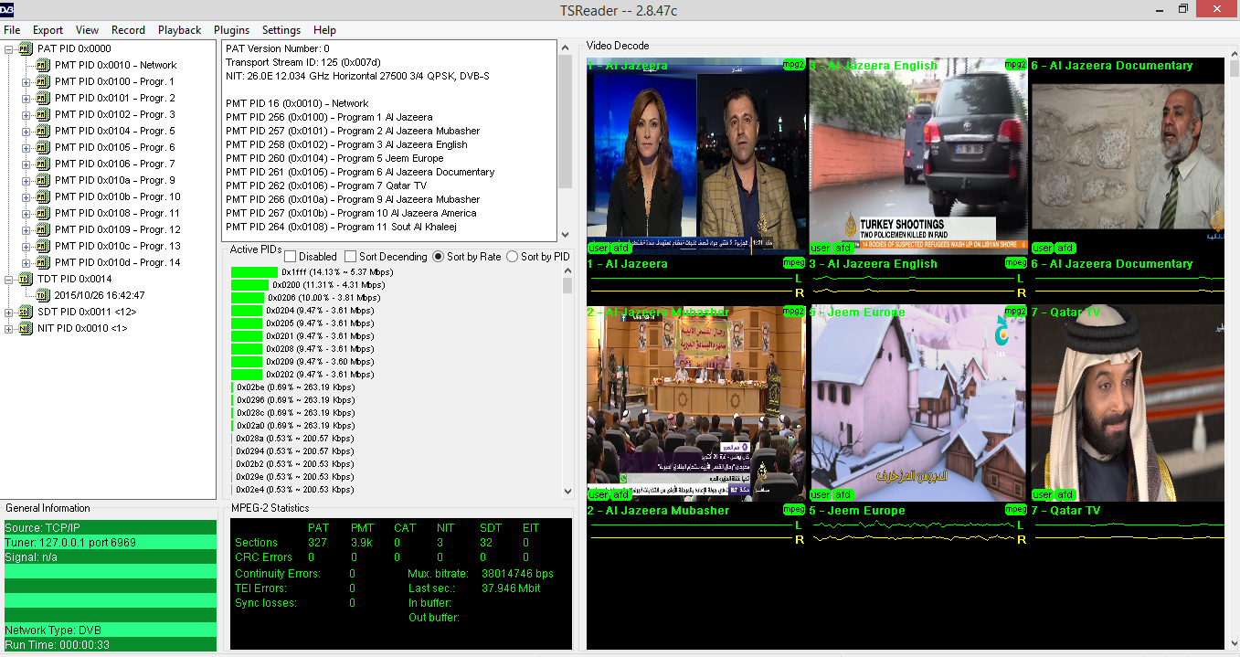
Task: Click the 6 - Al Jazeera Documentary video thumbnail
Action: pyautogui.click(x=1128, y=156)
